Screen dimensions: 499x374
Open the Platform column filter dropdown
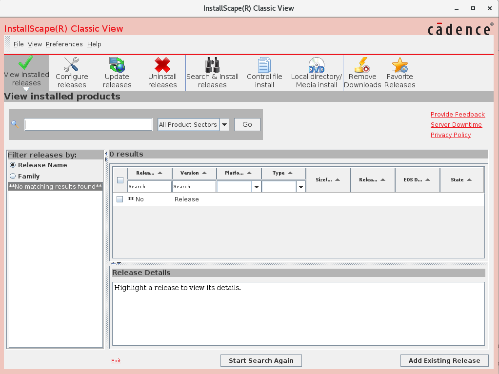[x=256, y=187]
